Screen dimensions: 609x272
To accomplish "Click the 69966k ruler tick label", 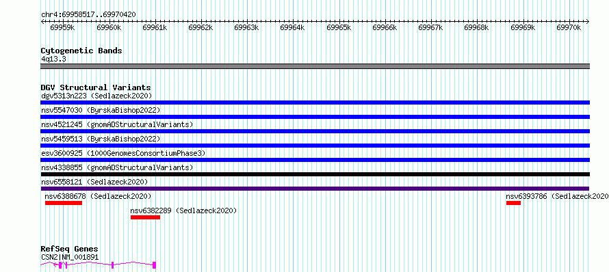I will [385, 27].
